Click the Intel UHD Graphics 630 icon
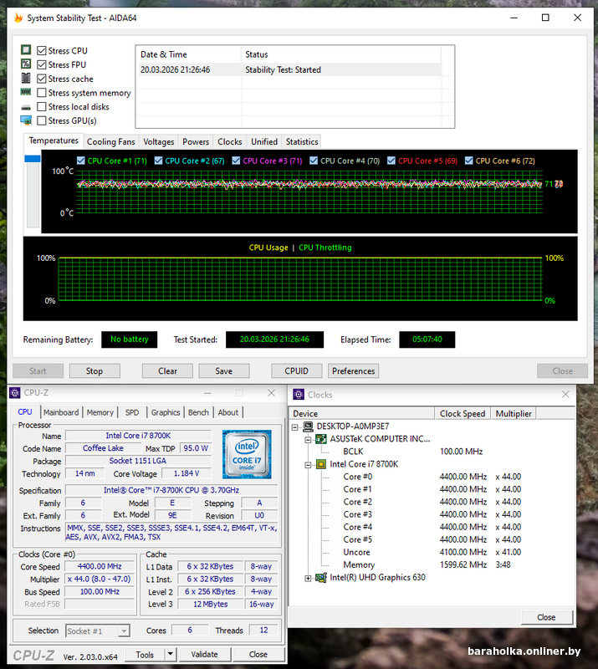Viewport: 598px width, 669px height. point(321,577)
